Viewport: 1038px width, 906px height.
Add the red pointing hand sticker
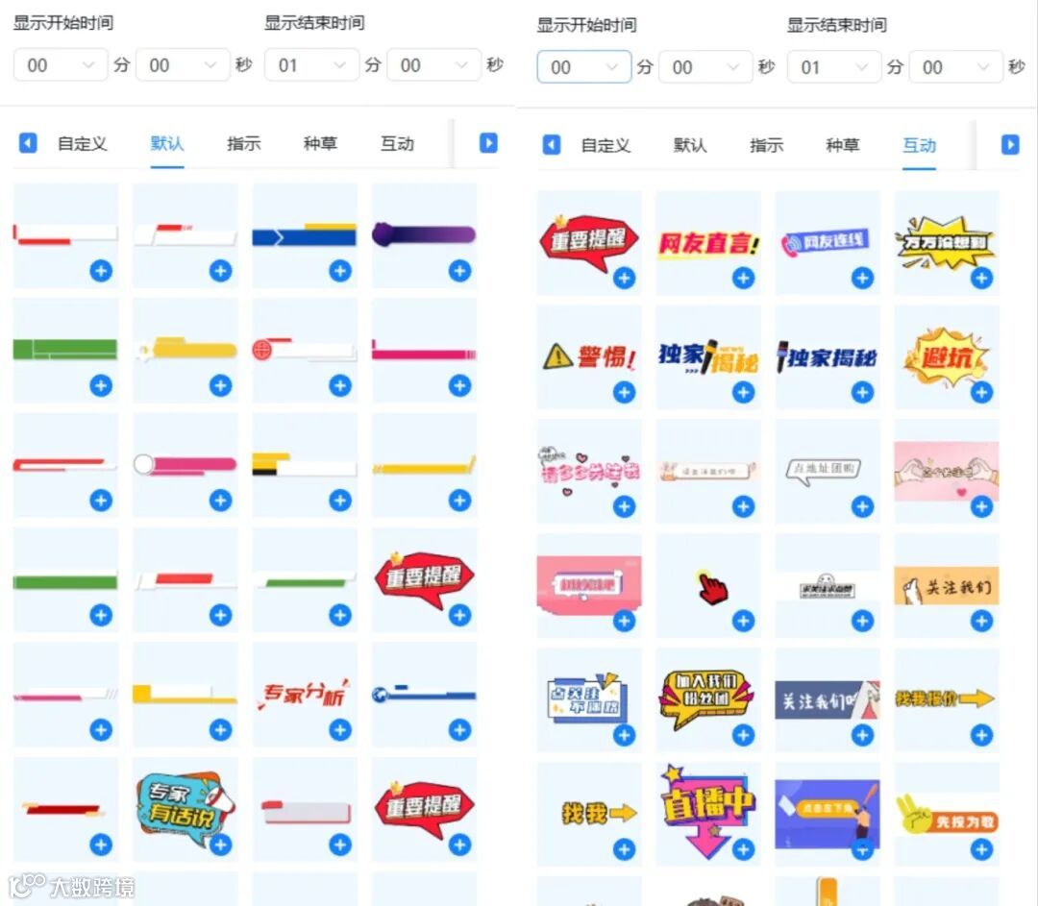coord(743,621)
